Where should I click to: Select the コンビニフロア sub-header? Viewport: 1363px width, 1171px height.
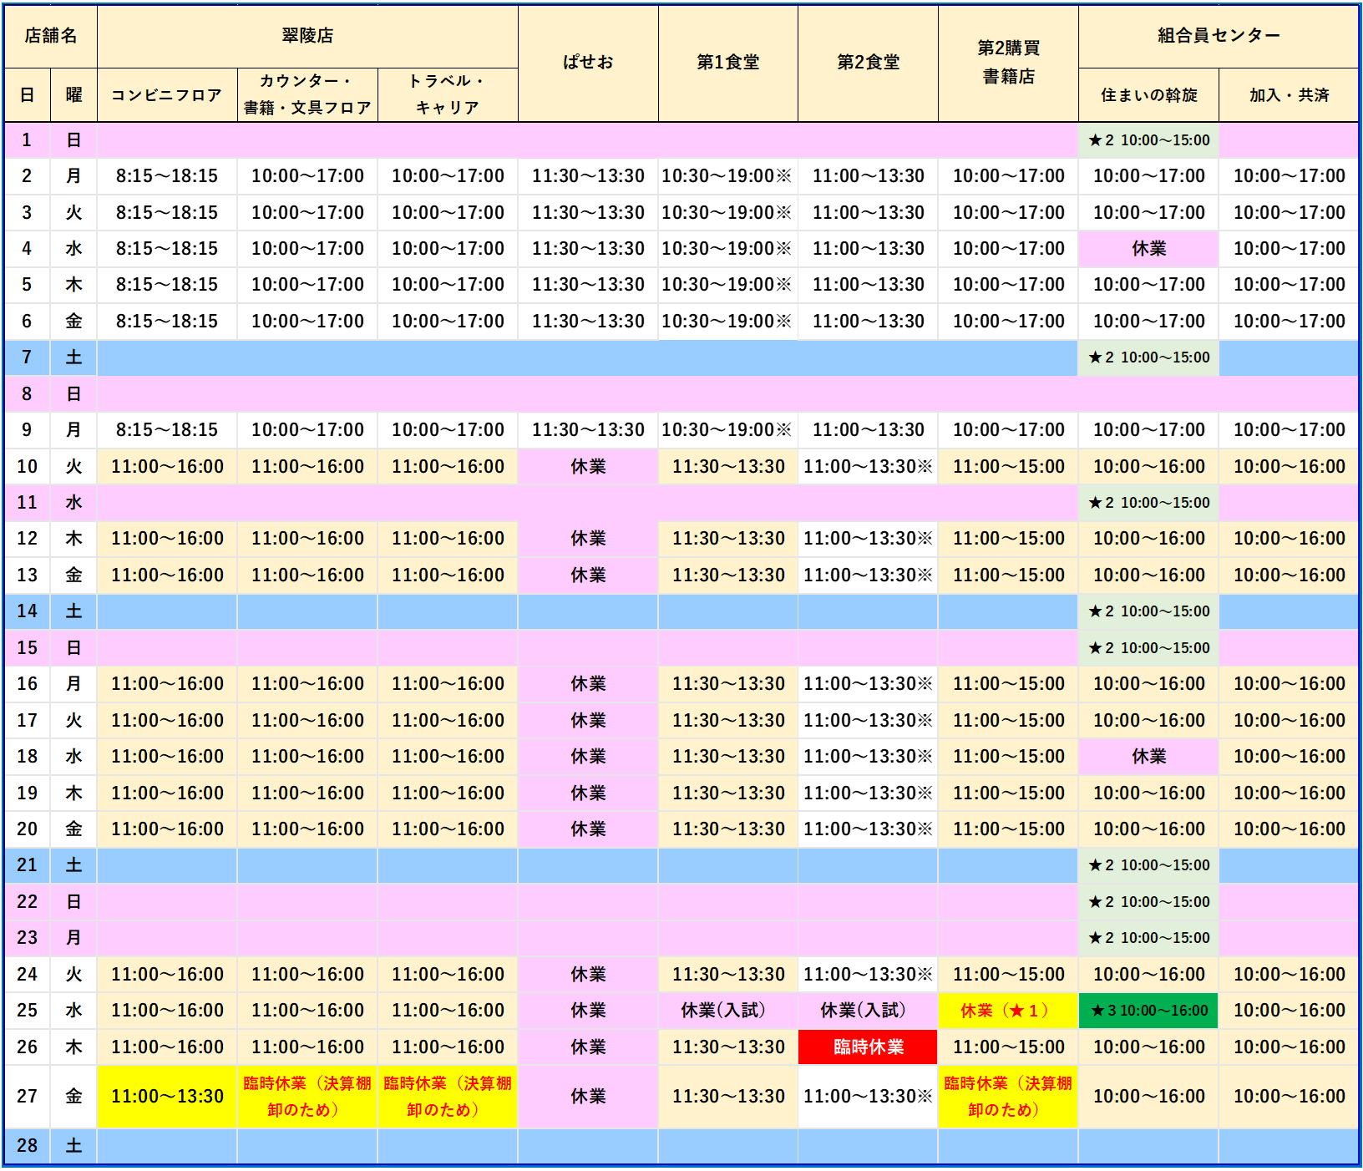pos(167,95)
